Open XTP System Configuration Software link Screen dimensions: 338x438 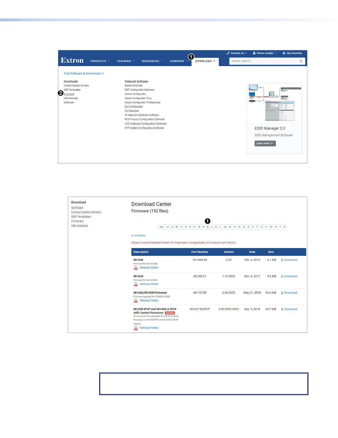coord(144,128)
